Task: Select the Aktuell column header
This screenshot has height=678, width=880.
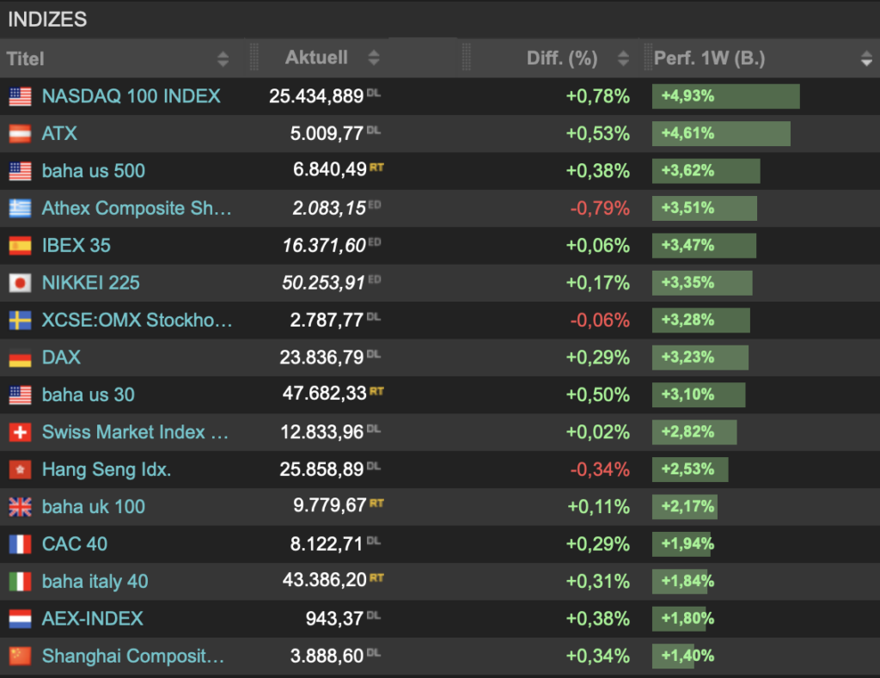Action: pyautogui.click(x=315, y=58)
